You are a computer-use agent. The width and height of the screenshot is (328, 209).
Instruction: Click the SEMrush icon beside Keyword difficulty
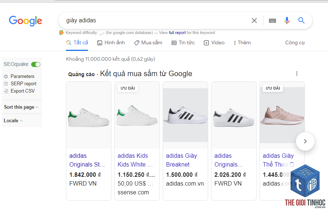point(61,33)
